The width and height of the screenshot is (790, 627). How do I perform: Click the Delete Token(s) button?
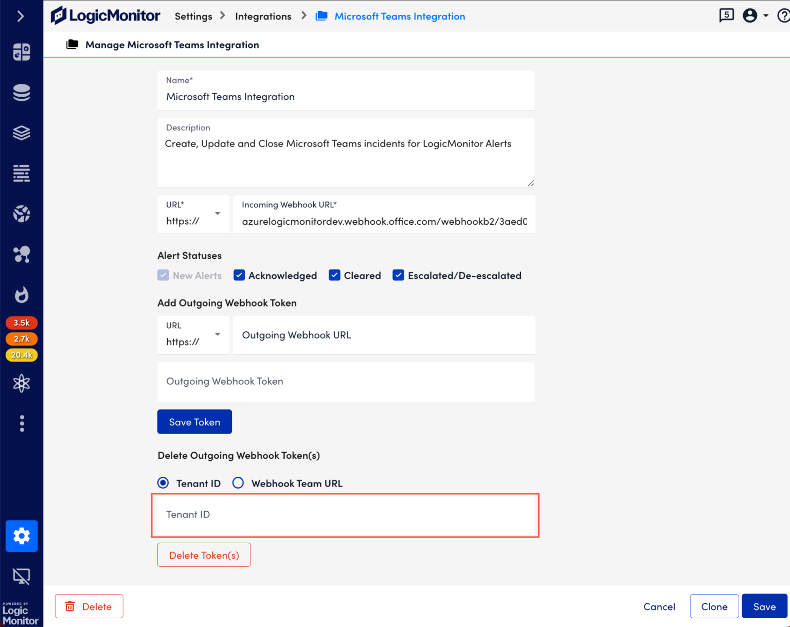204,554
